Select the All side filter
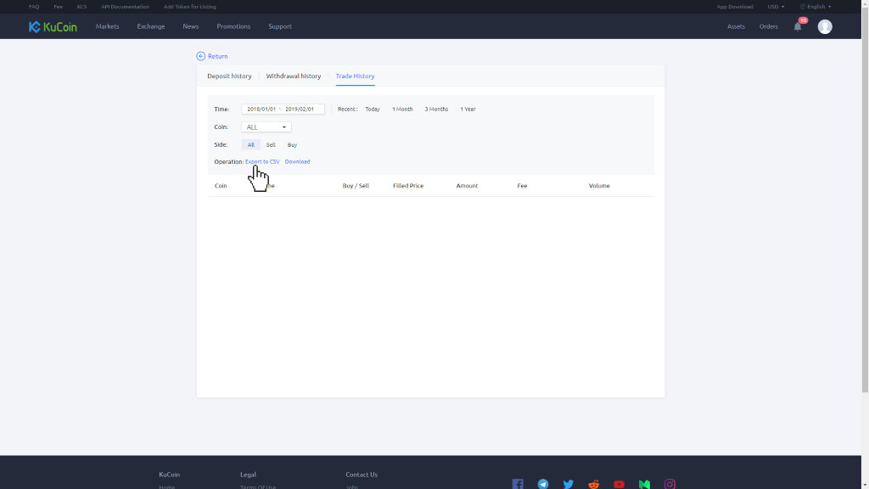Viewport: 869px width, 489px height. pos(251,144)
